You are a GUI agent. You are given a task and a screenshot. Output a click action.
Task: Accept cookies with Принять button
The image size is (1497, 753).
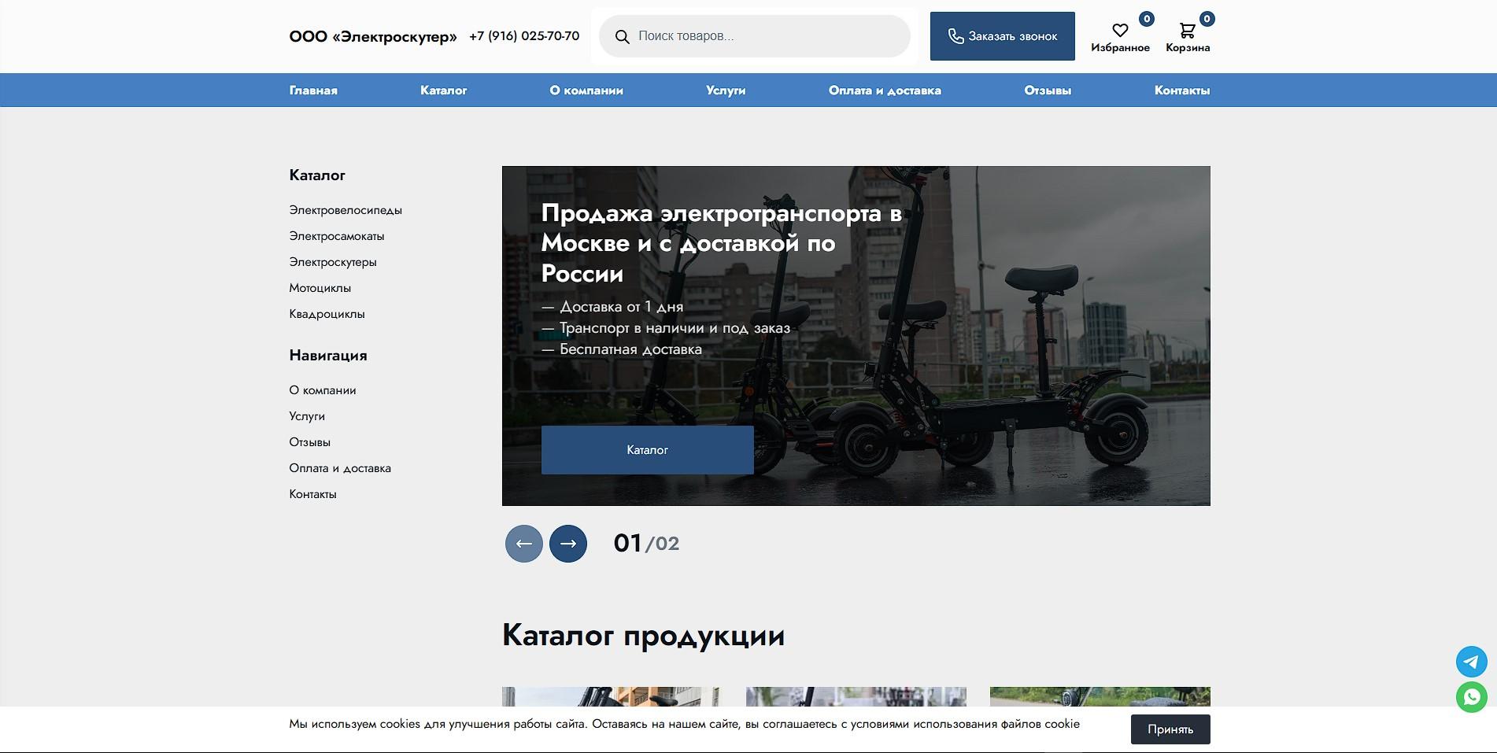(x=1170, y=729)
